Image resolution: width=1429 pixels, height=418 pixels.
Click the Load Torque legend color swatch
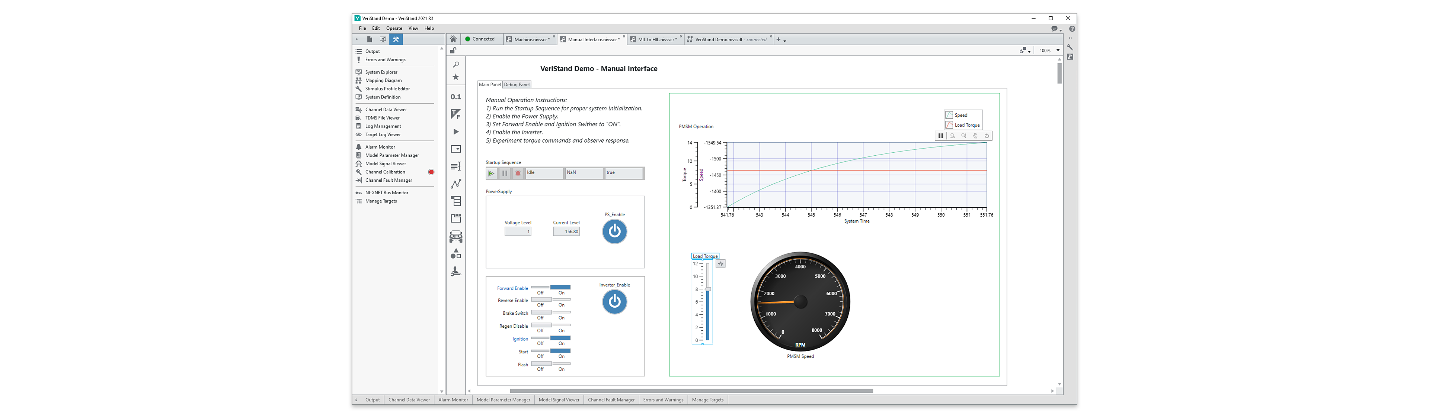point(949,125)
